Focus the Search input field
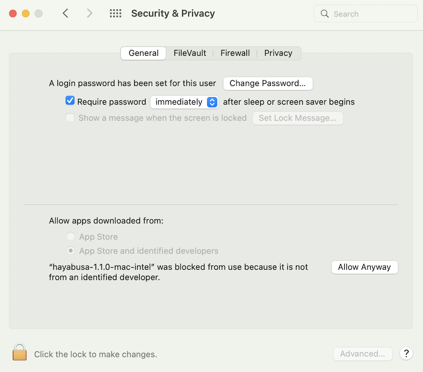The width and height of the screenshot is (423, 372). tap(366, 14)
